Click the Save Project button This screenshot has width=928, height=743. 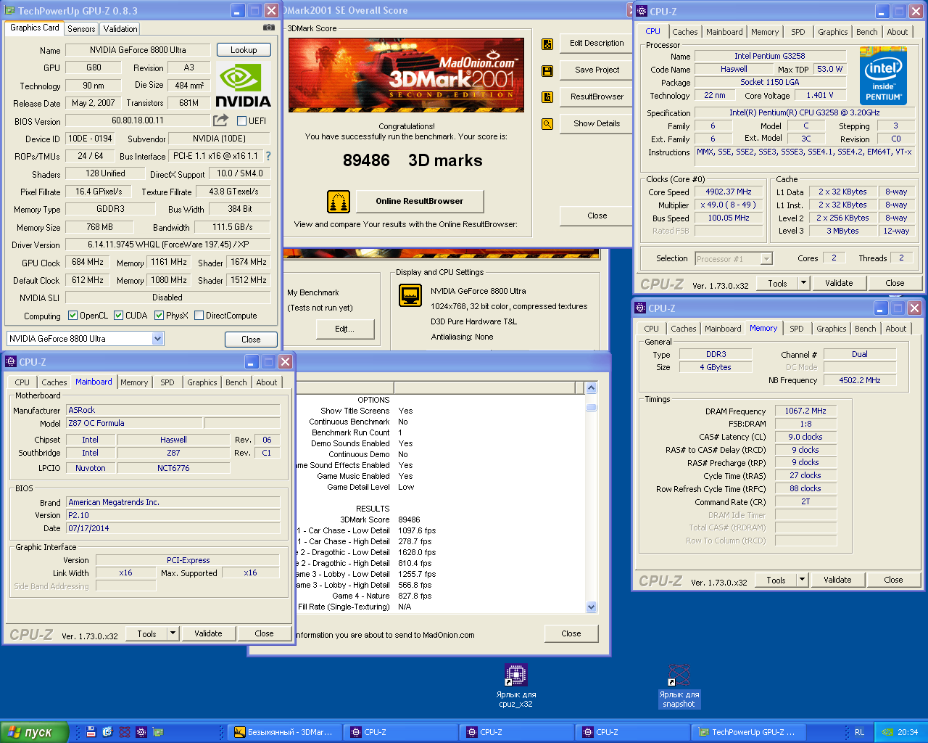(596, 70)
